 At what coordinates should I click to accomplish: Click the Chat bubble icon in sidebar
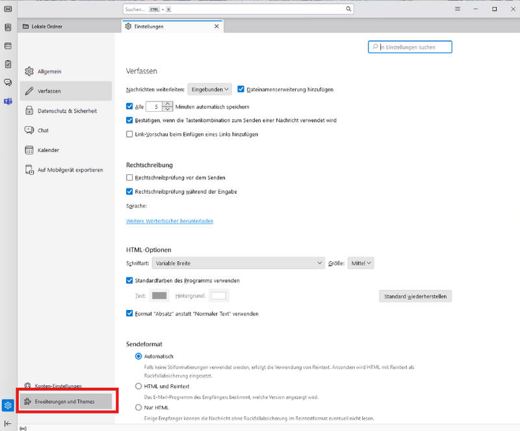pyautogui.click(x=29, y=130)
